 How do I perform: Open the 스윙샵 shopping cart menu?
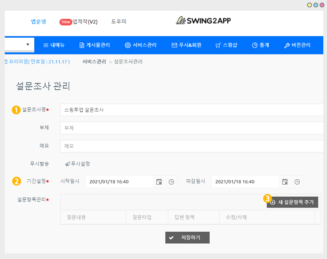click(226, 45)
